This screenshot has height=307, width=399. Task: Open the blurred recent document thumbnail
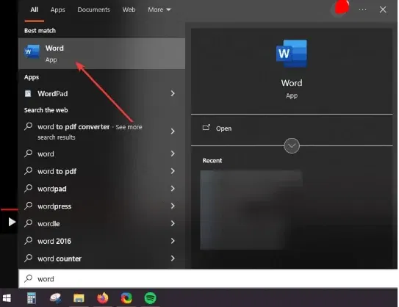(x=251, y=210)
